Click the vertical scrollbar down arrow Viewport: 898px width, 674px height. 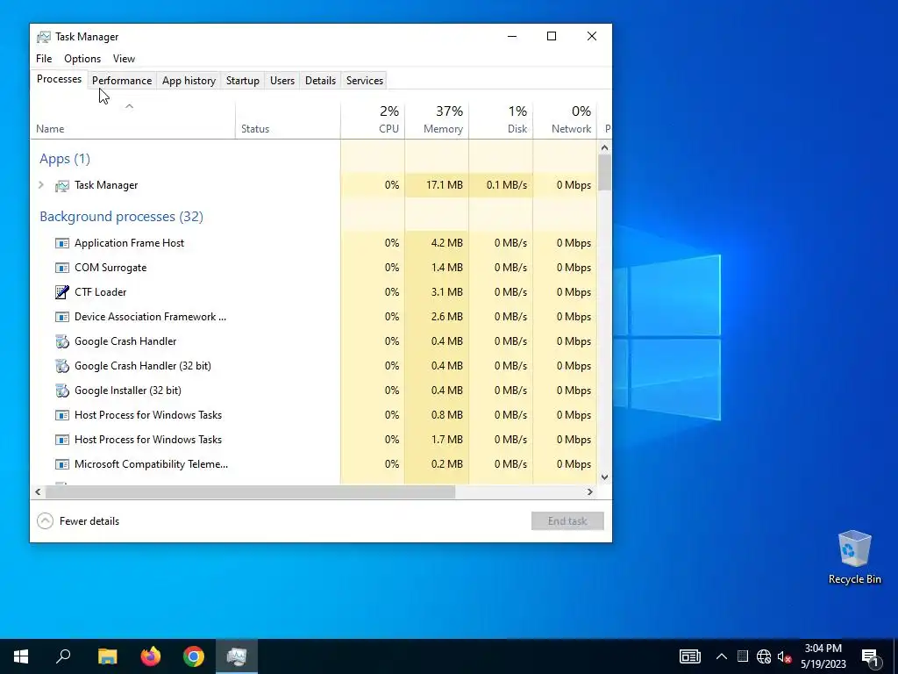pyautogui.click(x=604, y=477)
